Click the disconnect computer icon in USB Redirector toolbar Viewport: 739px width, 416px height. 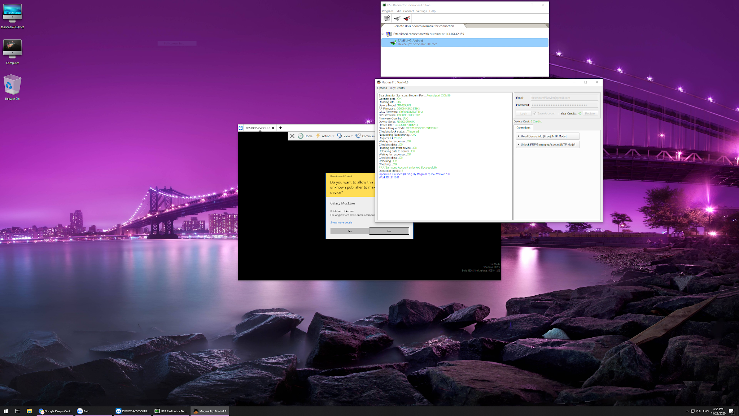point(386,18)
